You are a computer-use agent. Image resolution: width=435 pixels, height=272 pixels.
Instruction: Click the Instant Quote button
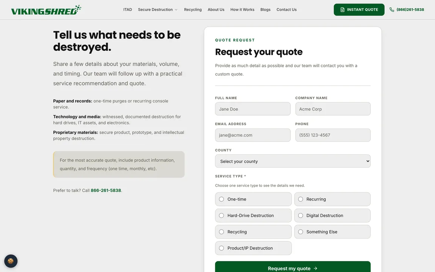click(359, 10)
